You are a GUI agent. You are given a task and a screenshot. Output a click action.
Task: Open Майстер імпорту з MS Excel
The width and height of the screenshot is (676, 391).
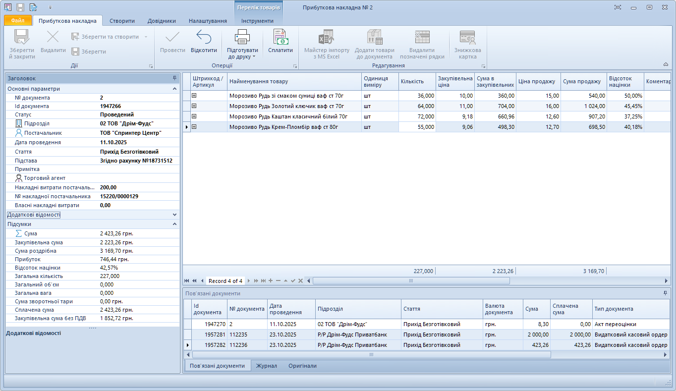coord(326,38)
